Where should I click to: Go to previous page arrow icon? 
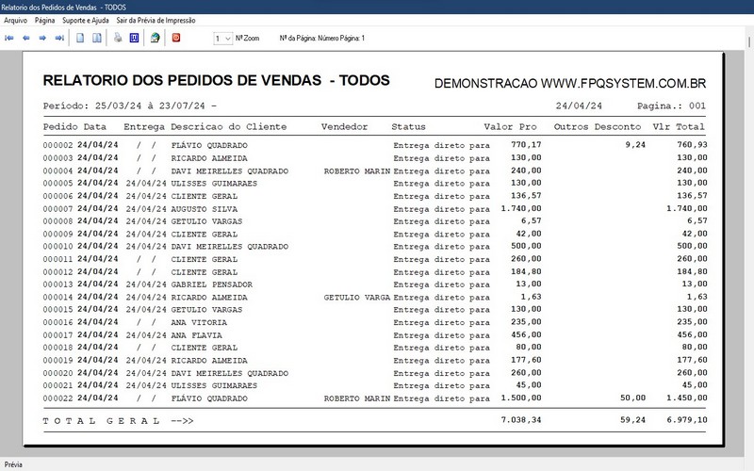pyautogui.click(x=26, y=38)
